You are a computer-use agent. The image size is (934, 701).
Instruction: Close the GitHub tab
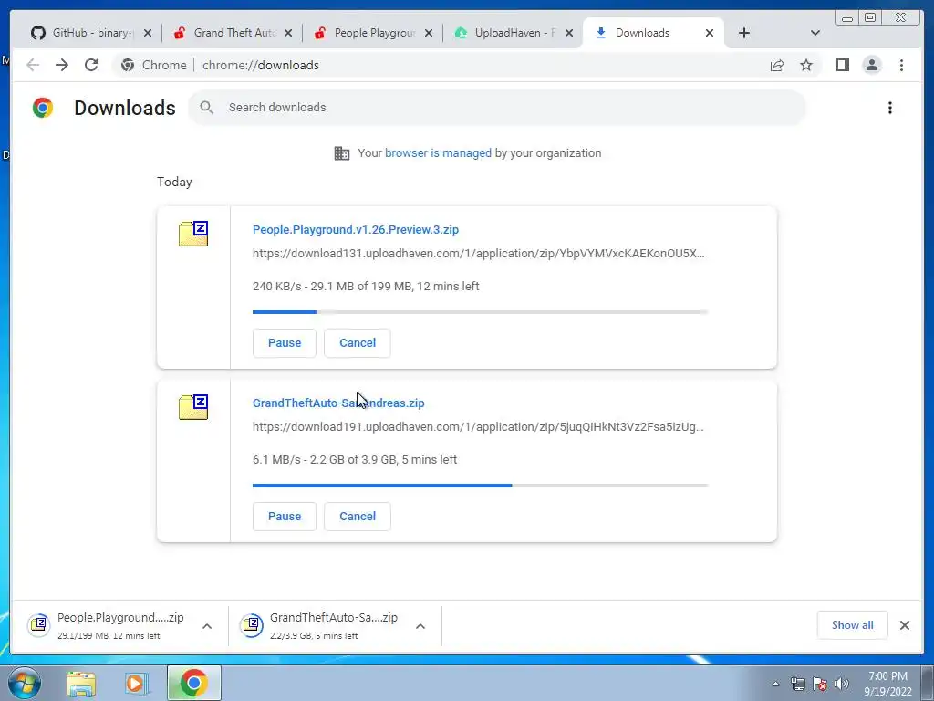pos(148,33)
